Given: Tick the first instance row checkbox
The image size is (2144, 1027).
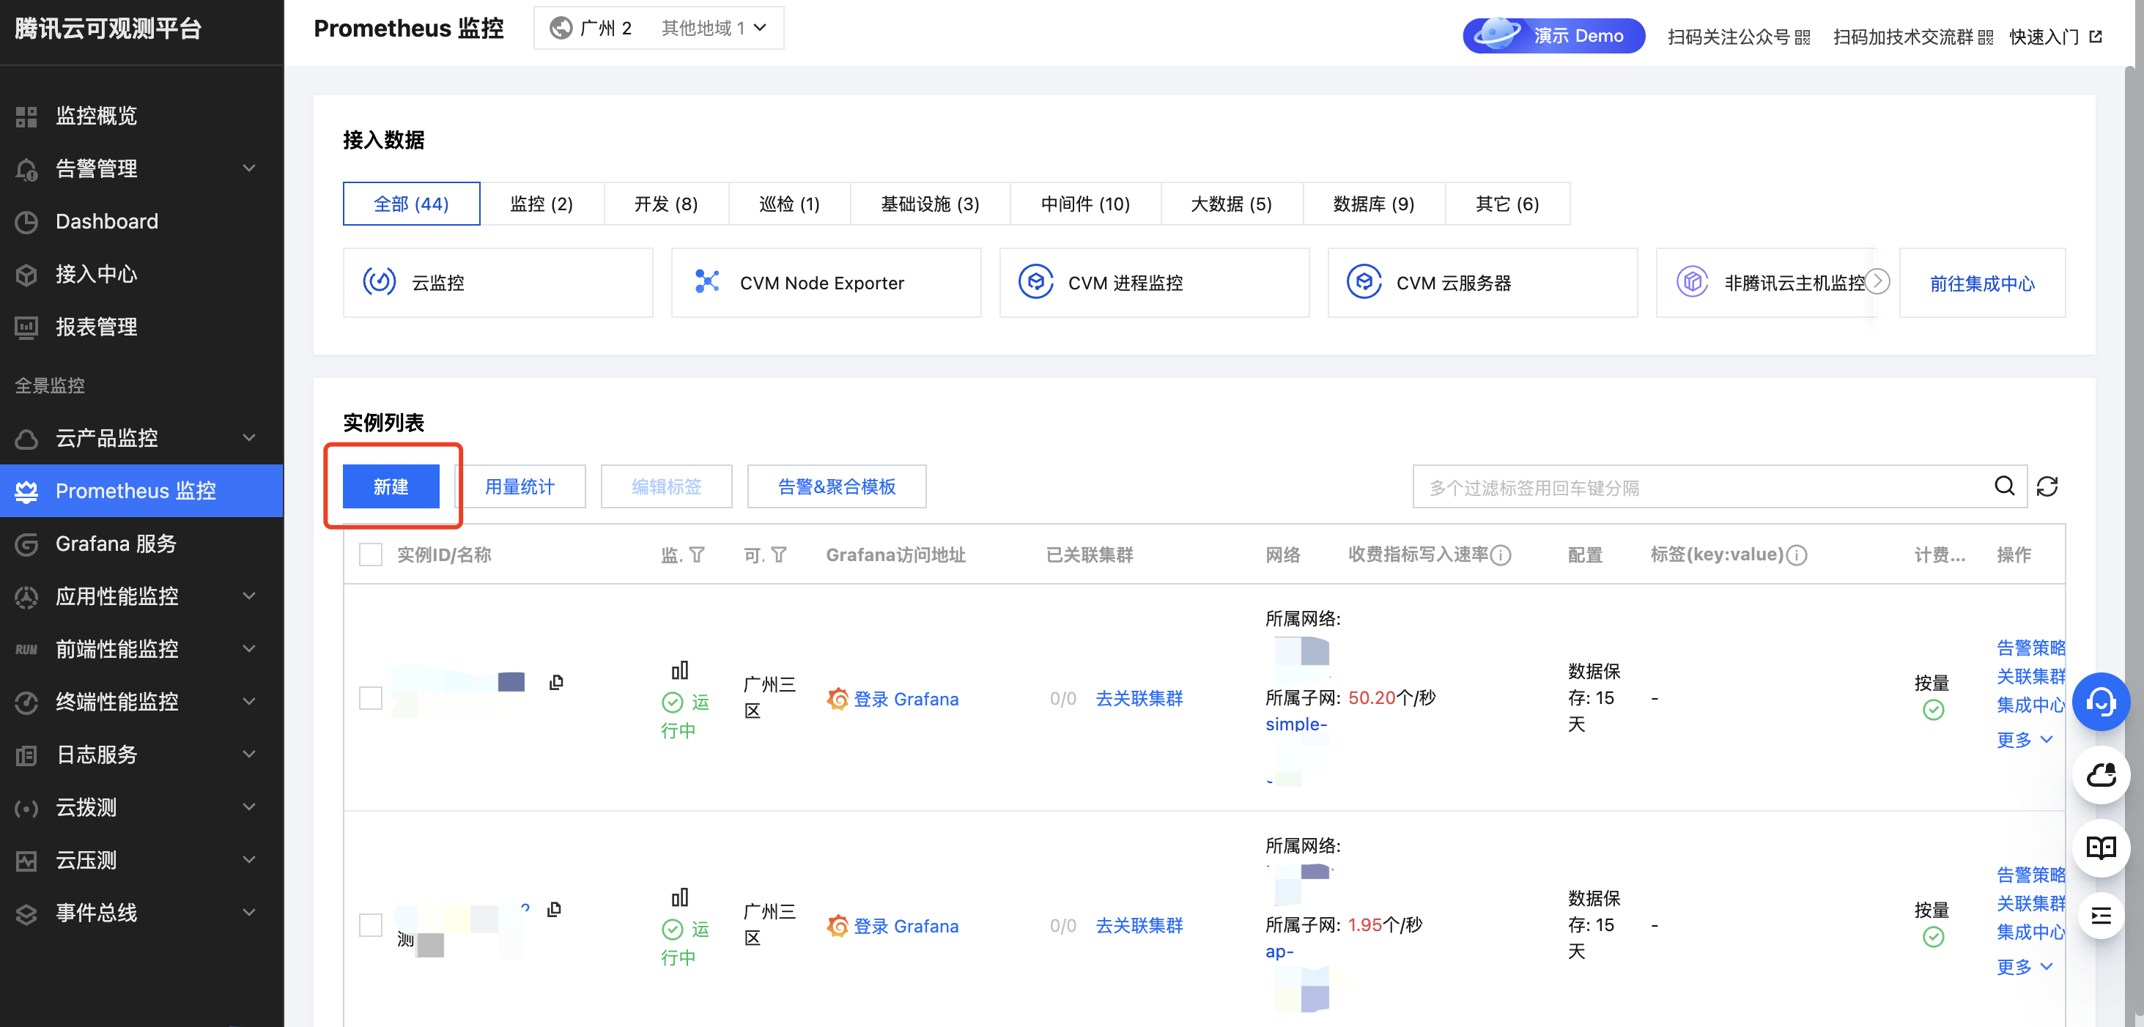Looking at the screenshot, I should point(370,698).
